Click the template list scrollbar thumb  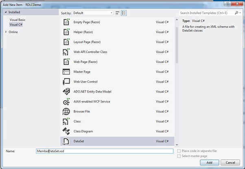point(177,45)
